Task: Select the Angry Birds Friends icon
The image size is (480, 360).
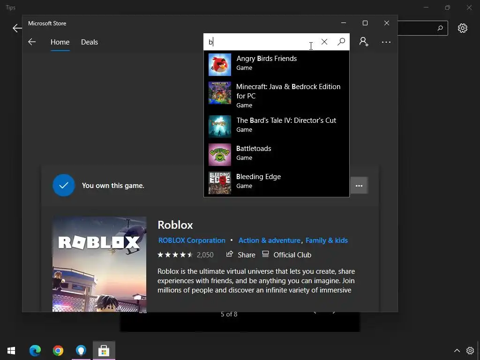Action: [220, 65]
